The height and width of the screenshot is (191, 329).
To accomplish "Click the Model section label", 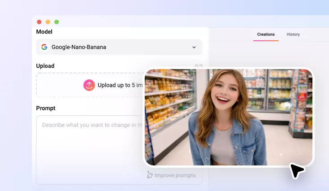I will tap(44, 32).
